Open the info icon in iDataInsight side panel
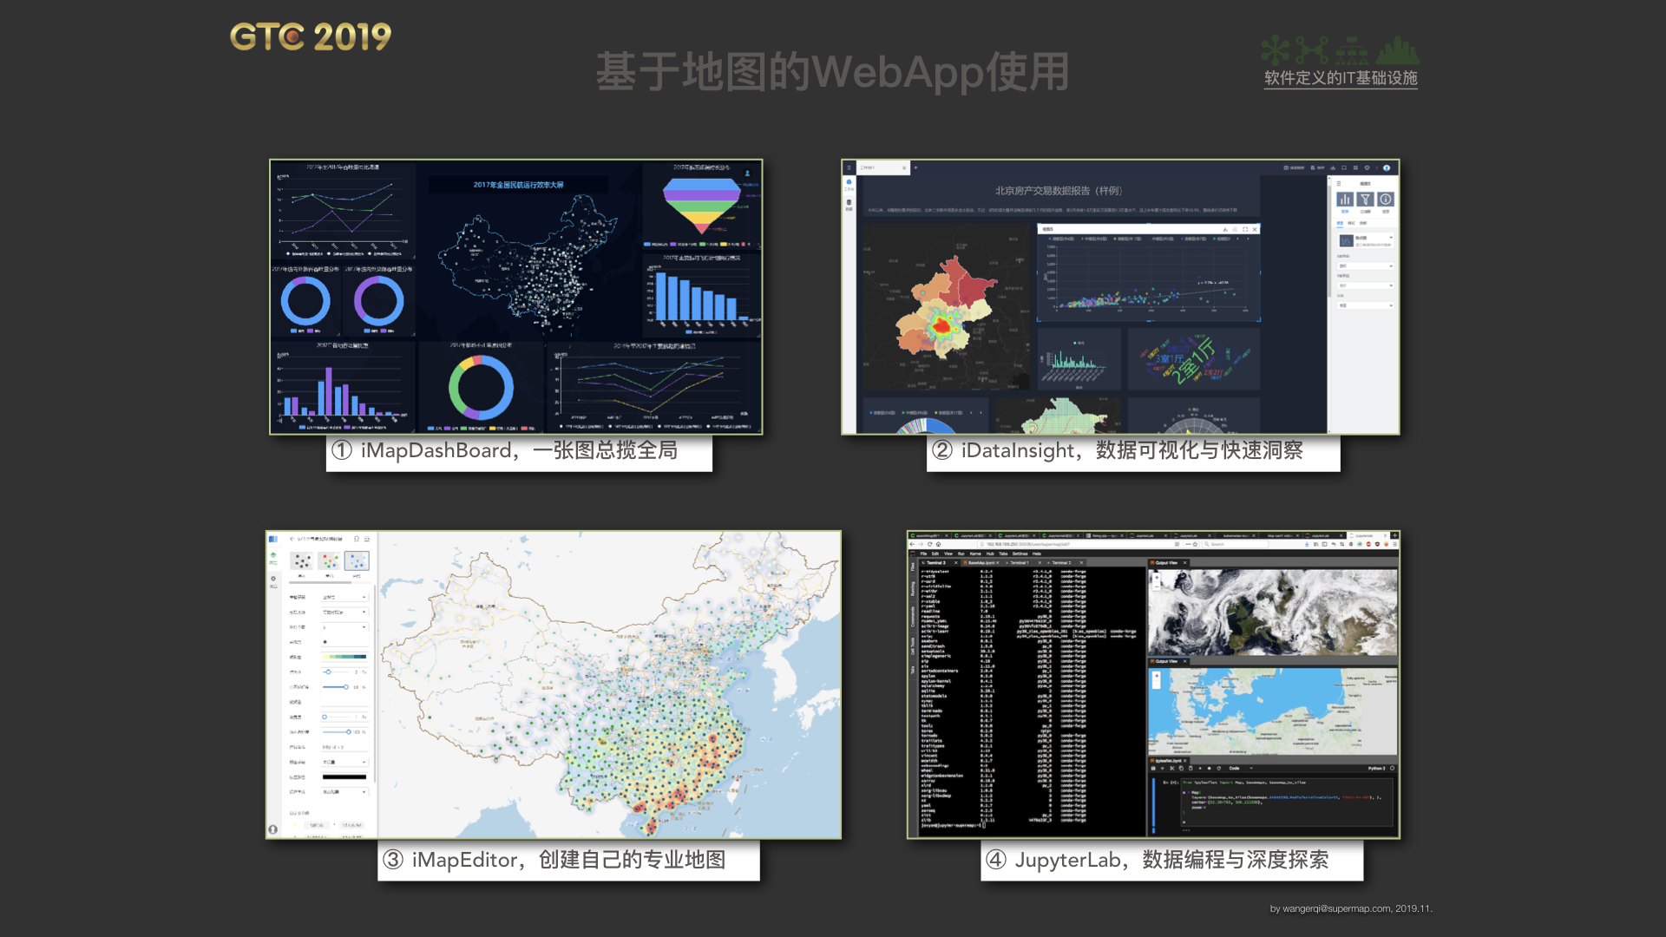This screenshot has width=1666, height=937. tap(1386, 200)
